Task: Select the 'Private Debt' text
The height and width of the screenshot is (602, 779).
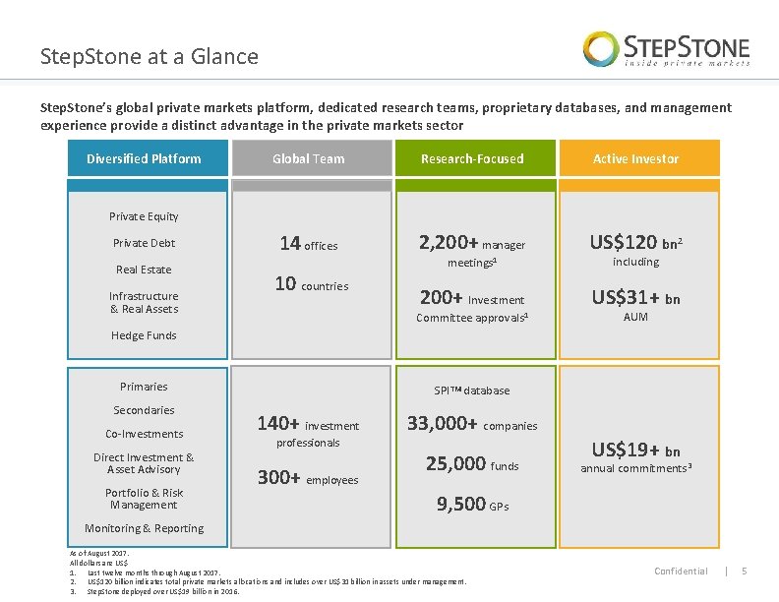Action: point(144,243)
